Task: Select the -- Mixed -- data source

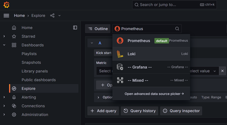Action: click(151, 80)
